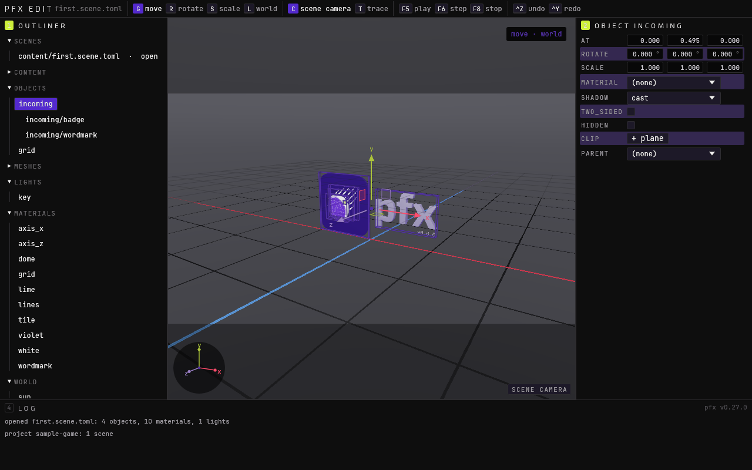The image size is (752, 470).
Task: Click the Log panel number icon
Action: click(x=9, y=408)
